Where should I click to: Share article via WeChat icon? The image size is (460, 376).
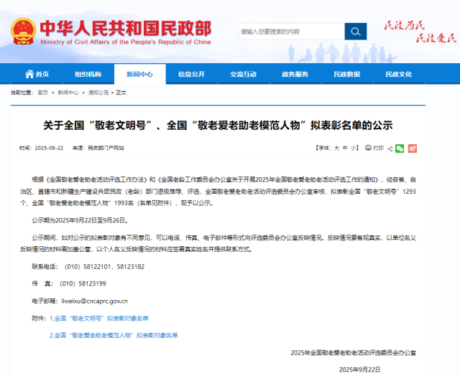point(400,149)
